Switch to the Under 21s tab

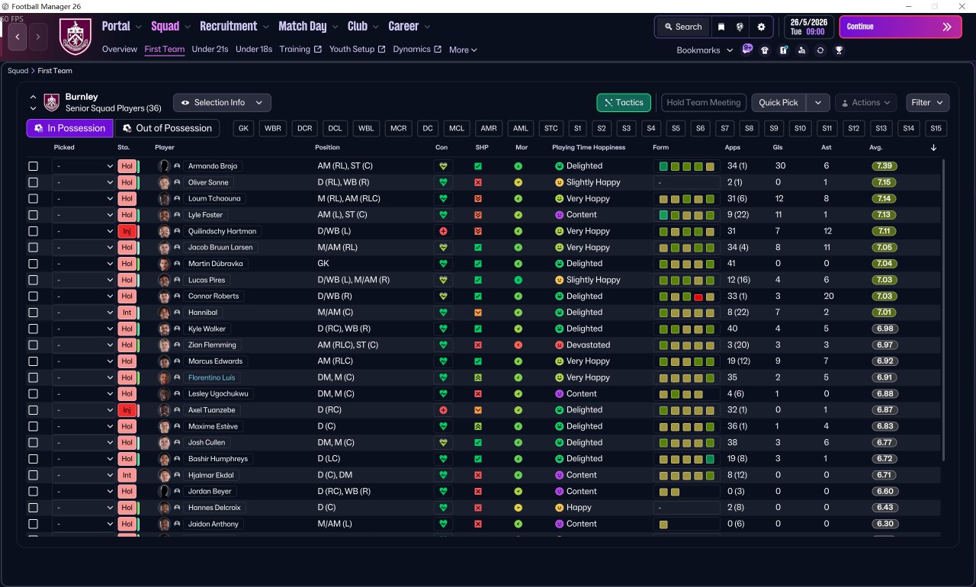[x=210, y=50]
